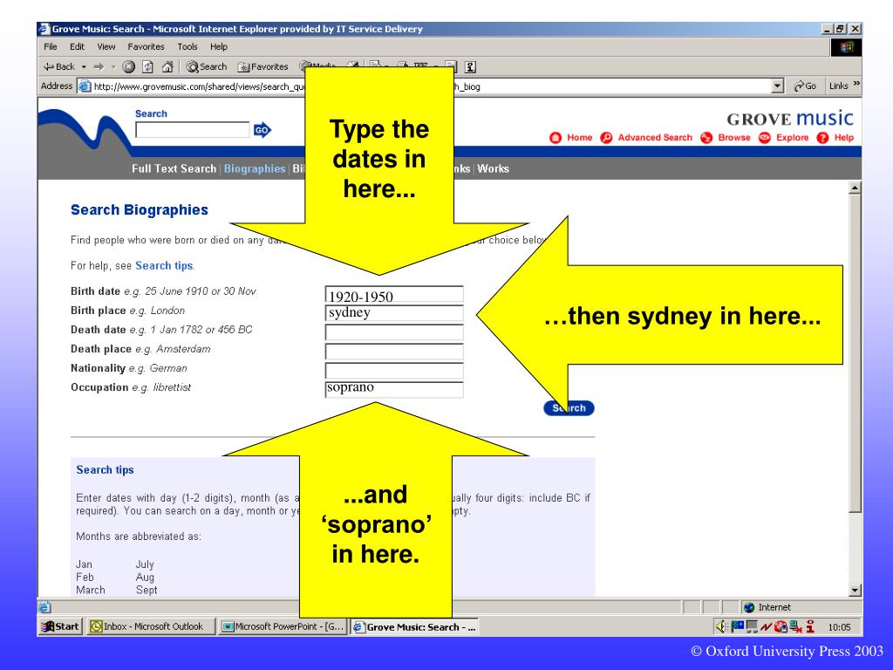Go to the browser Home page
The image size is (893, 670).
point(167,66)
